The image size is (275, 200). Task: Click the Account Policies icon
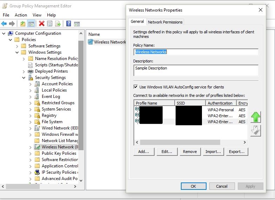tap(37, 84)
